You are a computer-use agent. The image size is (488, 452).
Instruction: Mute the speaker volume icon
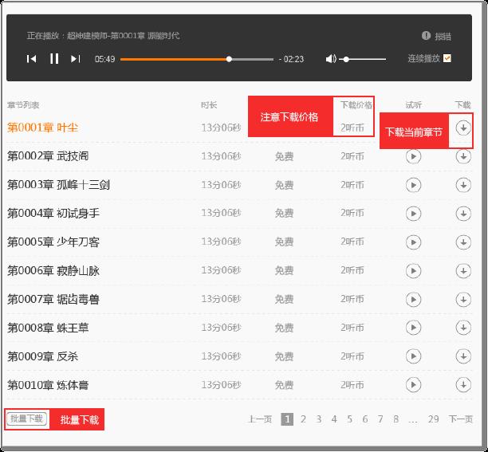tap(331, 58)
